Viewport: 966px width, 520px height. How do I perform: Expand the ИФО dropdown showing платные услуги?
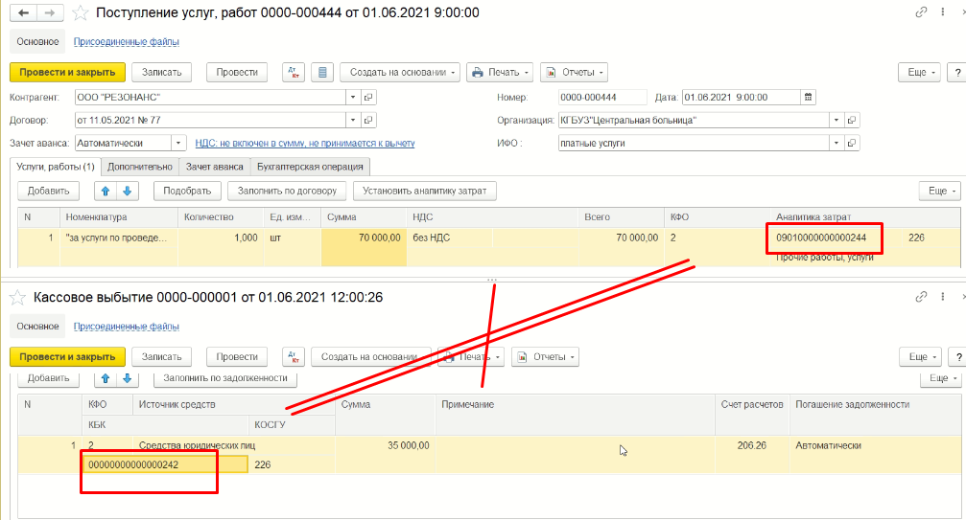[836, 143]
